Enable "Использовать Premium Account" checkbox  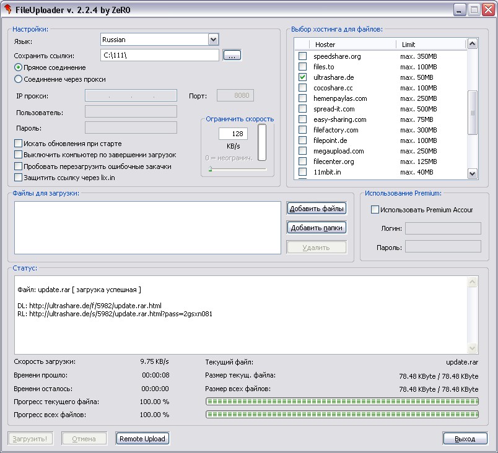[x=375, y=210]
